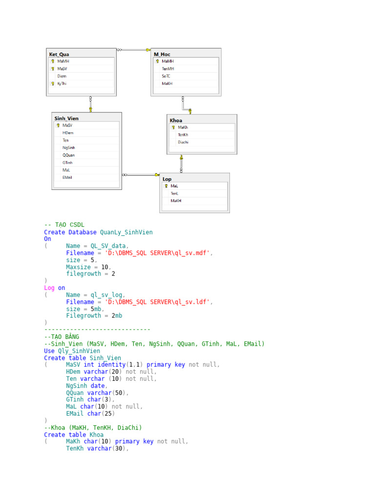
Task: Click the key icon beside MaMH in Ket_Qua
Action: [x=53, y=61]
